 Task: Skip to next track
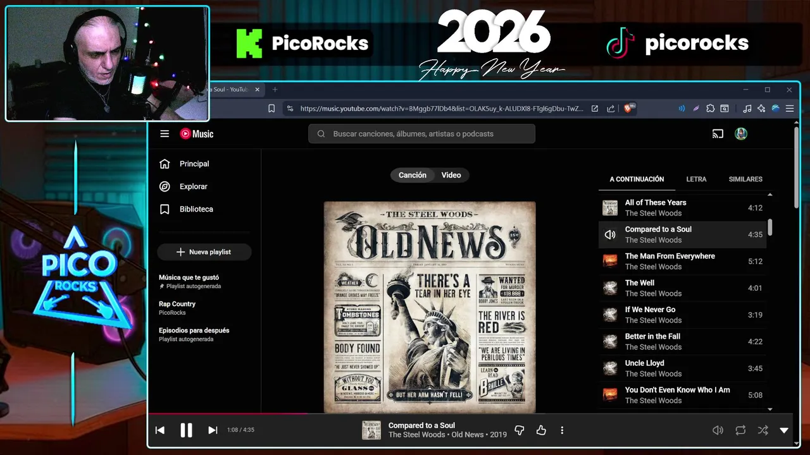pos(213,430)
